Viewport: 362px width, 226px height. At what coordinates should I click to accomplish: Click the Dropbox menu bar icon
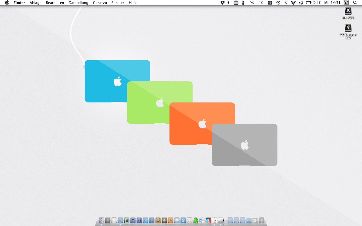pos(222,3)
